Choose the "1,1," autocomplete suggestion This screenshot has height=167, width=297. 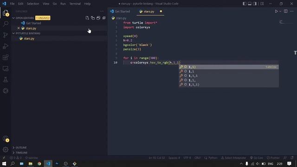[229, 80]
